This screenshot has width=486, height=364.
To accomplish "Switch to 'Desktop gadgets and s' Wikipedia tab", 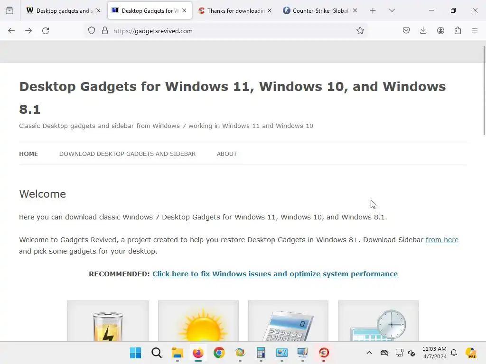I will click(x=63, y=11).
